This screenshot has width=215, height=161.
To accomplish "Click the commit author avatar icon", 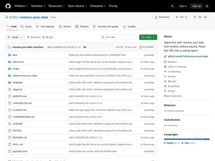I will tap(9, 47).
